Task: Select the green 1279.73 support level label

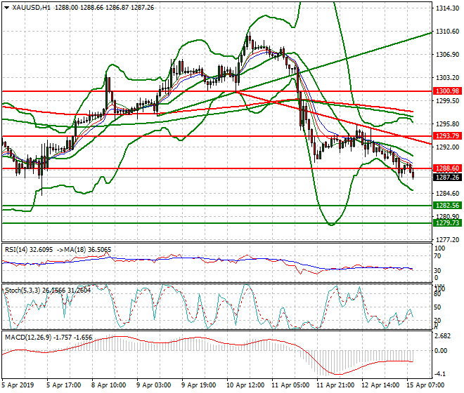Action: (x=447, y=222)
